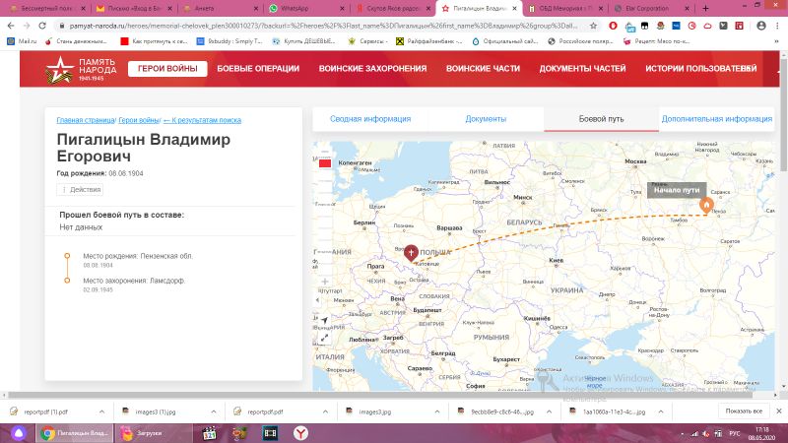Zoom in the map with plus button

324,283
